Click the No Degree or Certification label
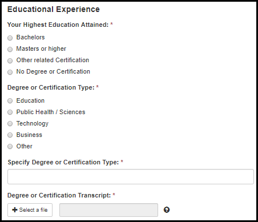Viewport: 258px width, 222px height. click(x=53, y=71)
